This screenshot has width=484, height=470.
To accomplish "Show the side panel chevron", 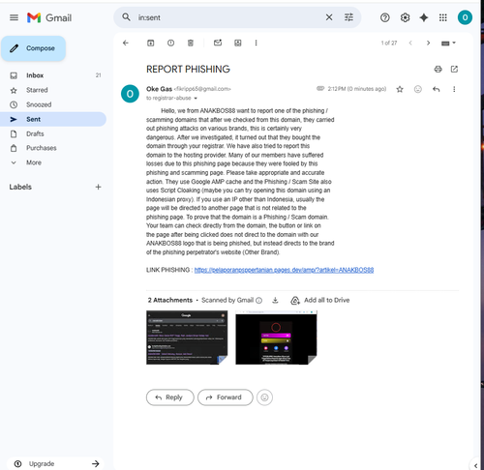I will point(475,465).
